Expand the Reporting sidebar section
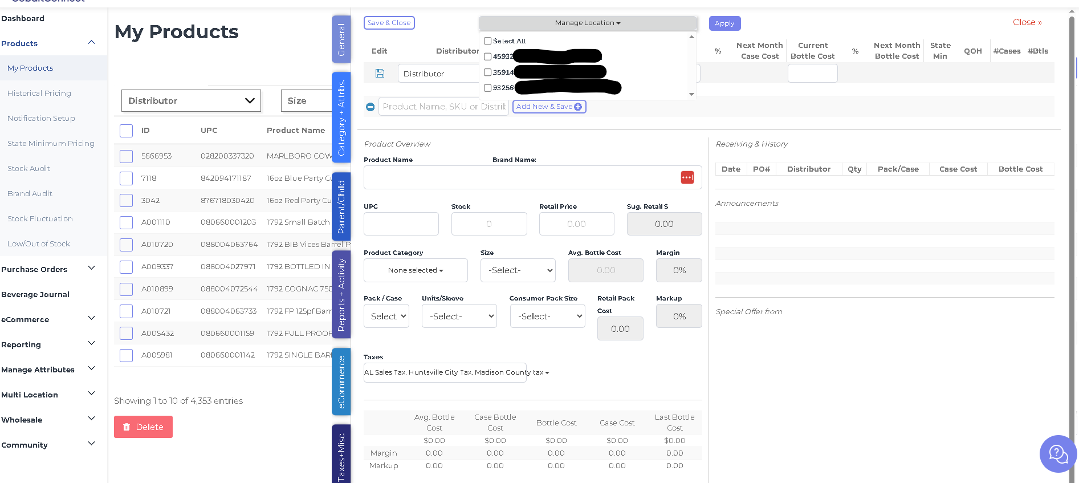This screenshot has height=483, width=1079. click(x=91, y=344)
